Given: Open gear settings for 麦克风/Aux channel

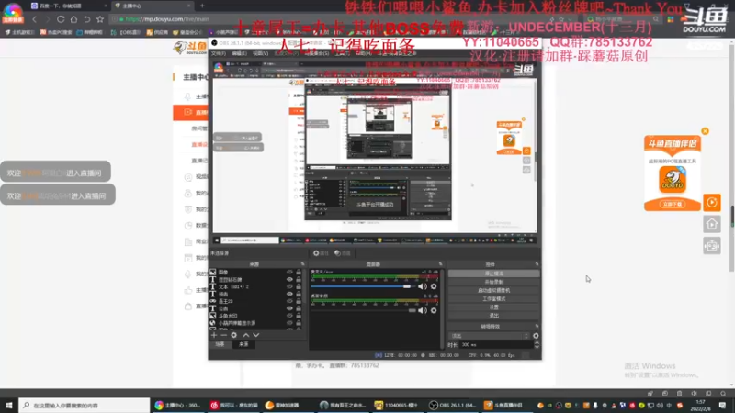Looking at the screenshot, I should [434, 286].
